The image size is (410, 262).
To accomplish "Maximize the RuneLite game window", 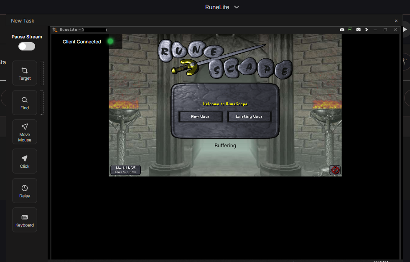I will 385,30.
